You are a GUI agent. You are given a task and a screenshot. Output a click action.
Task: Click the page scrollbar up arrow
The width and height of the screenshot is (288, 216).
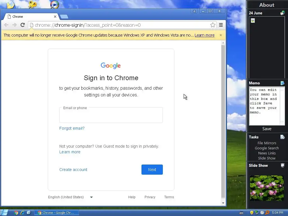pyautogui.click(x=223, y=43)
